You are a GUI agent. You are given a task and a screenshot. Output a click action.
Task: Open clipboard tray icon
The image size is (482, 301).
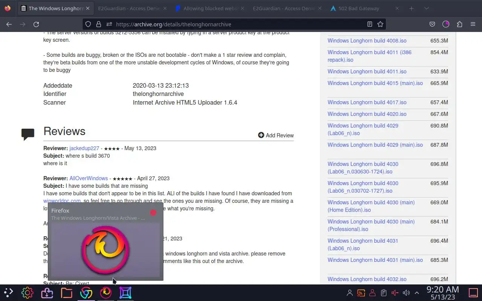tap(383, 293)
